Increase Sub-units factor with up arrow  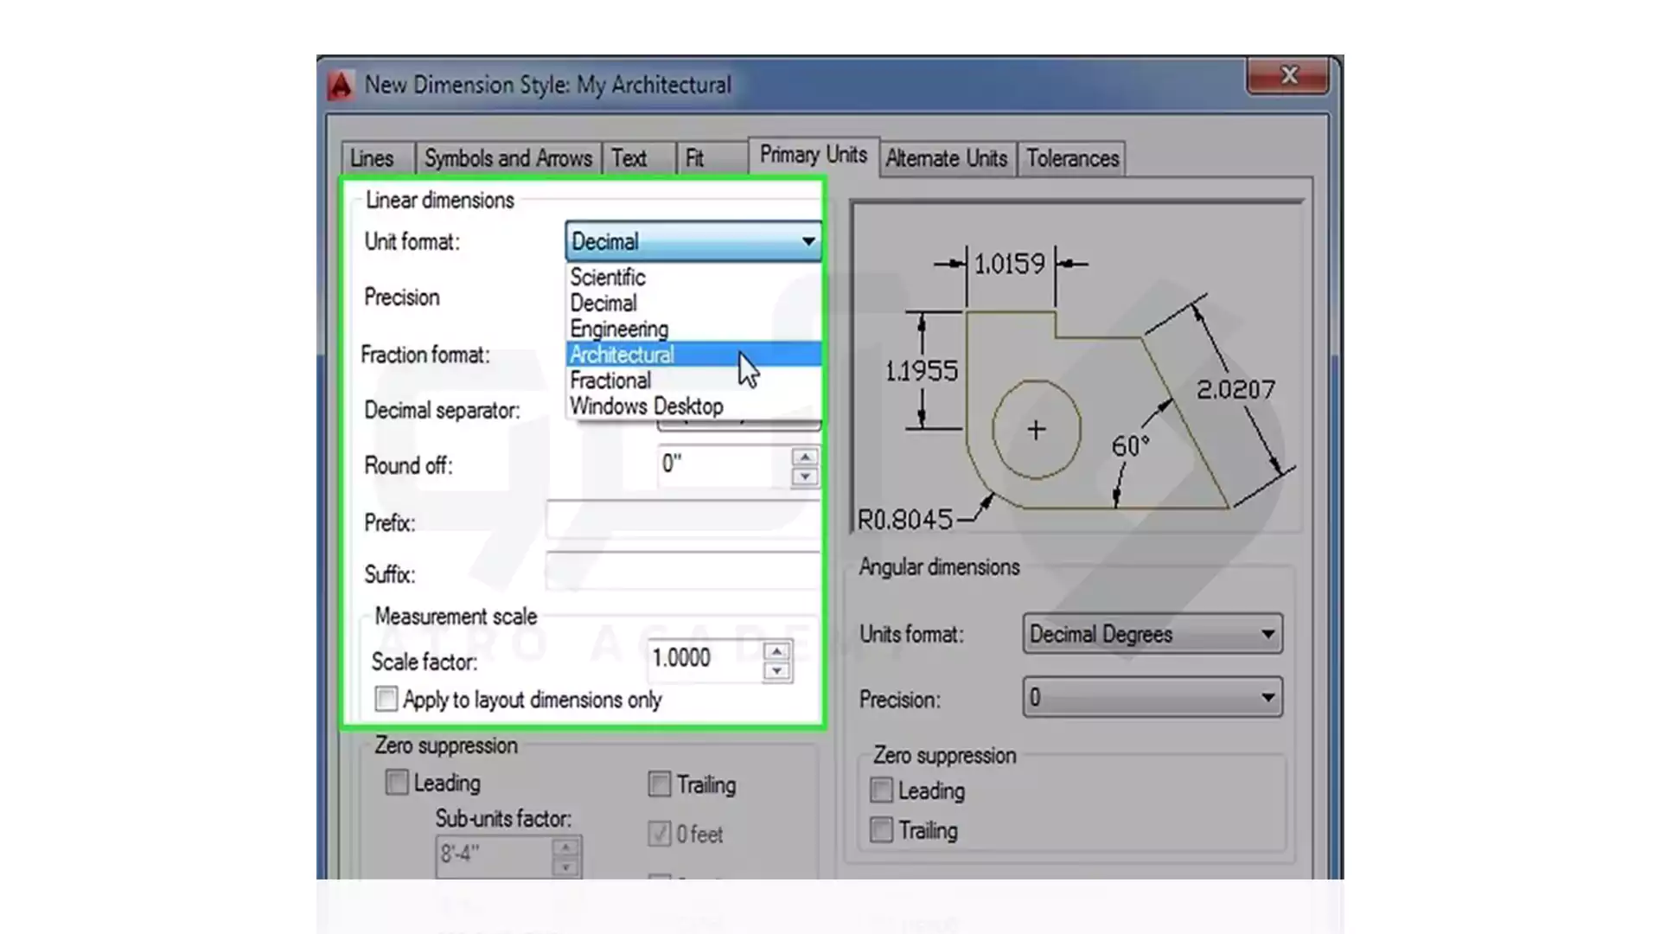point(565,848)
